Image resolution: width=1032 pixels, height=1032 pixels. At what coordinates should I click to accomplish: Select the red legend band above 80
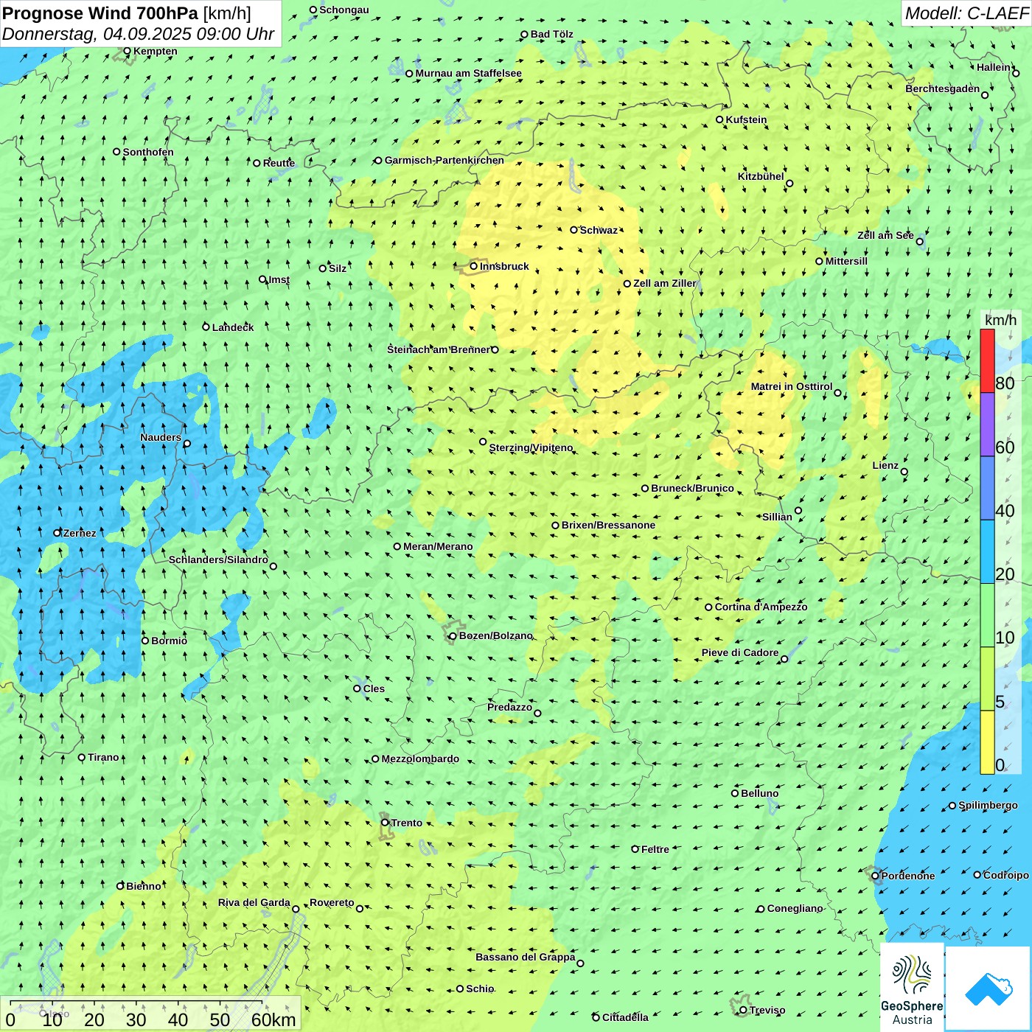[x=987, y=360]
